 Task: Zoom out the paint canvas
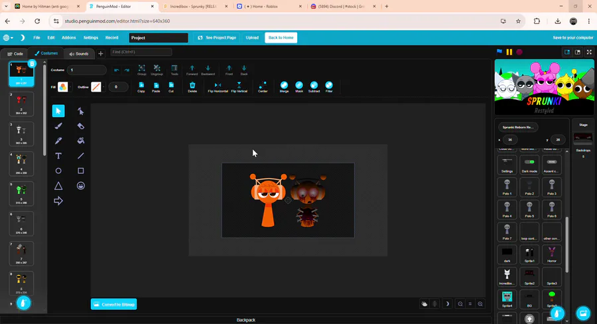pos(460,304)
